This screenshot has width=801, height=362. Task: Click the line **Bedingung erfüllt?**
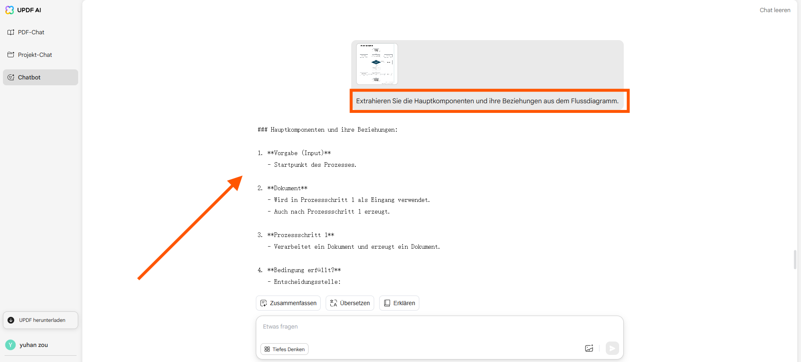(x=304, y=270)
